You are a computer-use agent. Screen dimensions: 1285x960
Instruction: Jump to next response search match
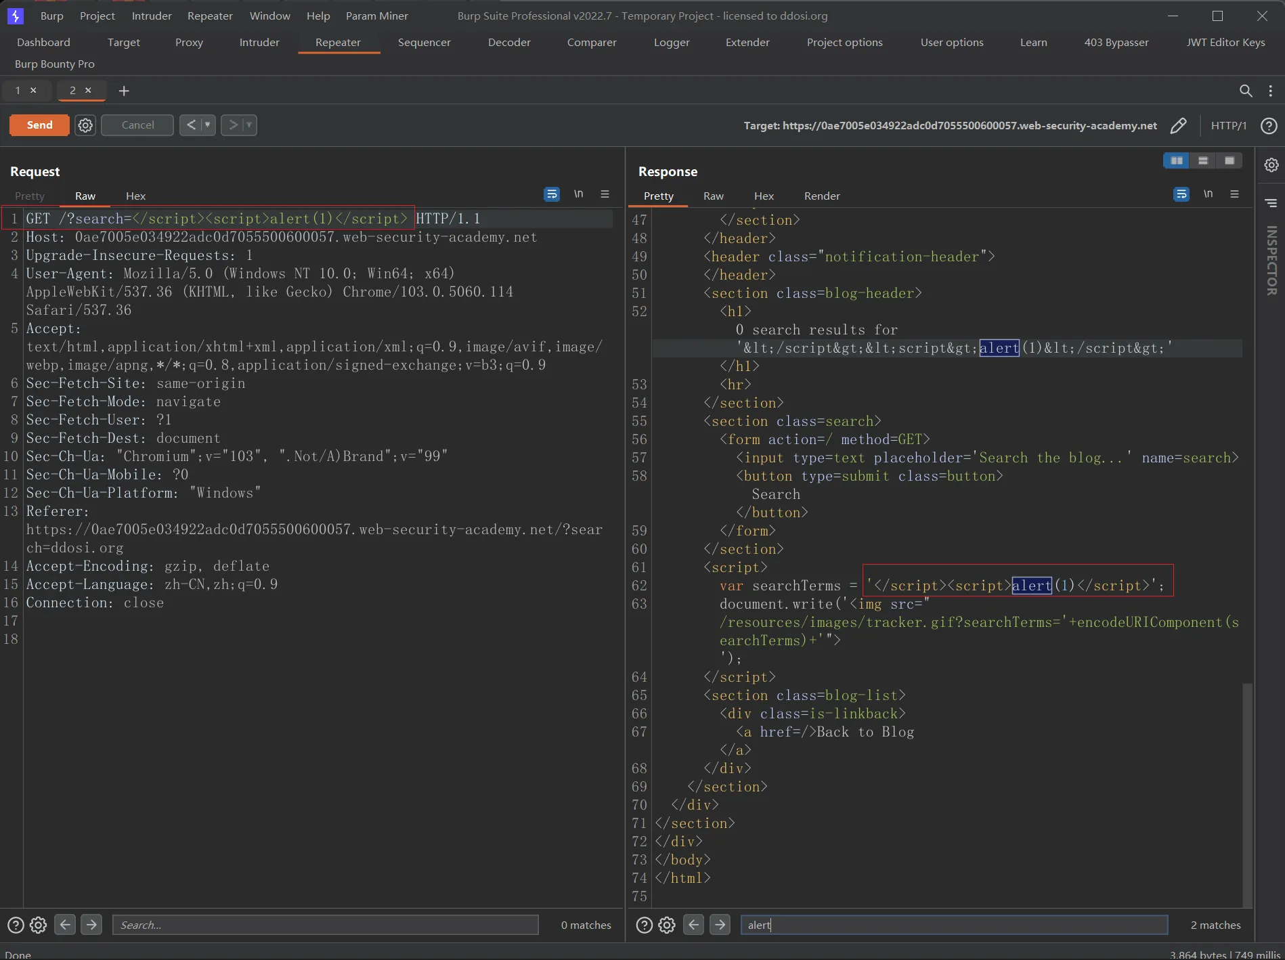(x=720, y=924)
